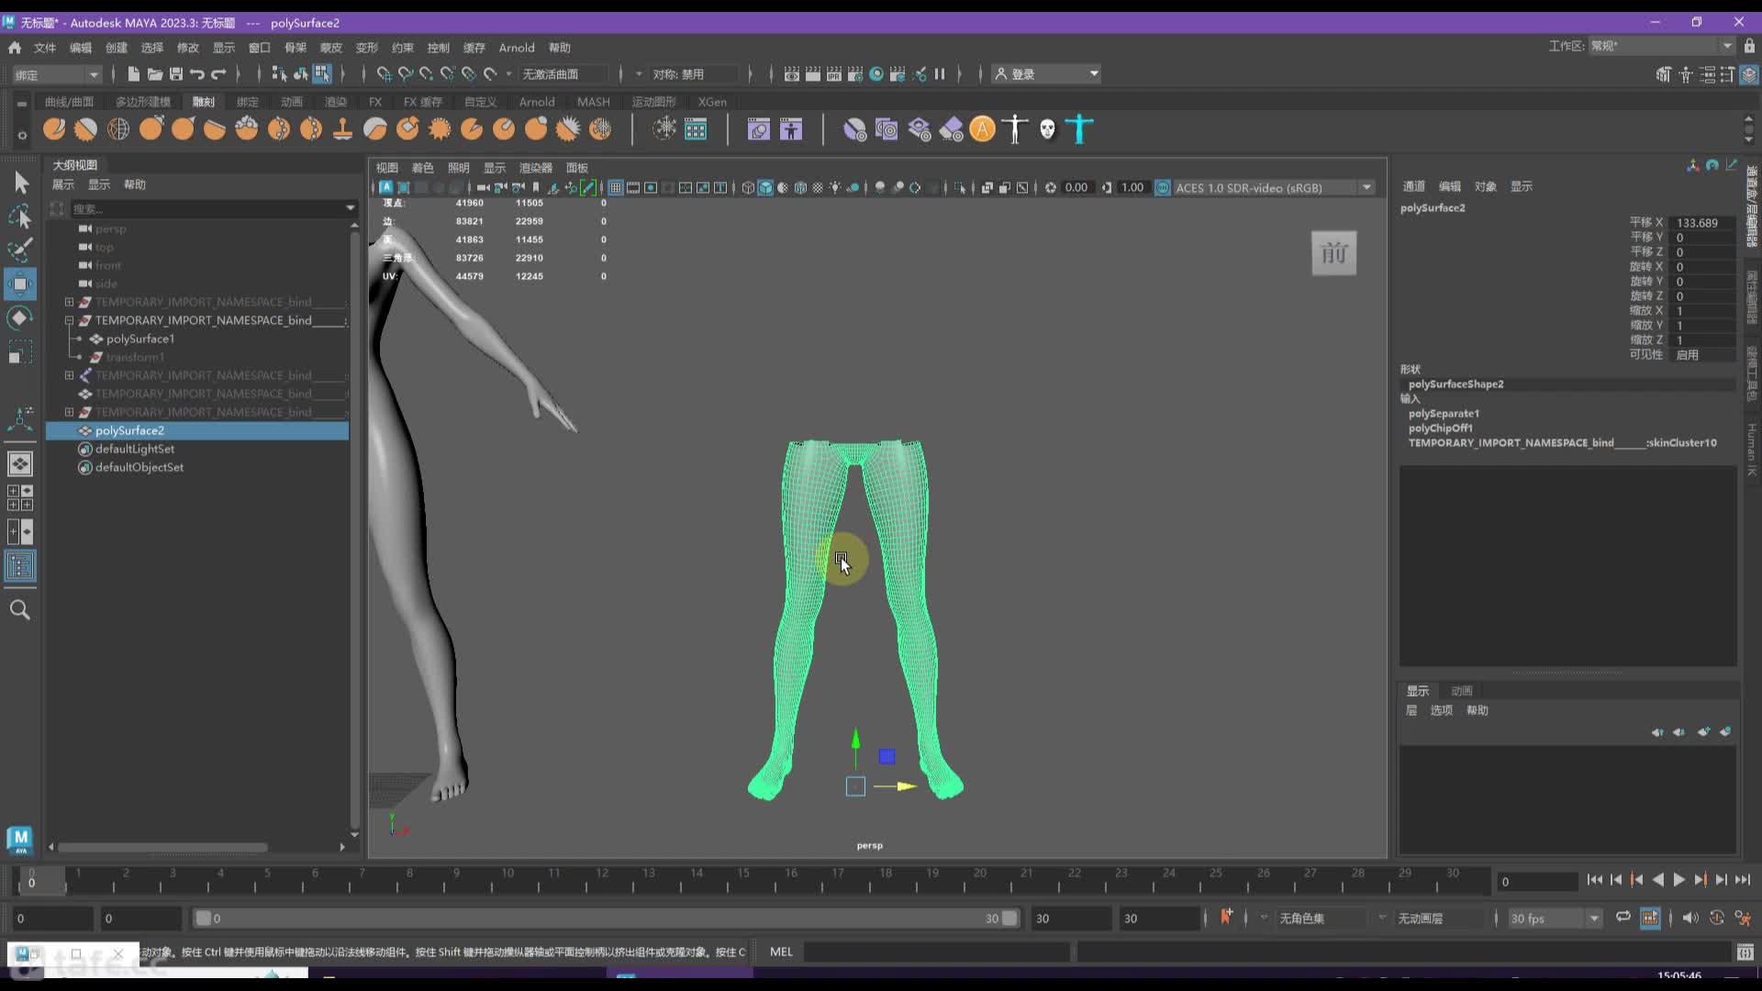The image size is (1762, 991).
Task: Activate the Scale tool in toolbox
Action: [20, 351]
